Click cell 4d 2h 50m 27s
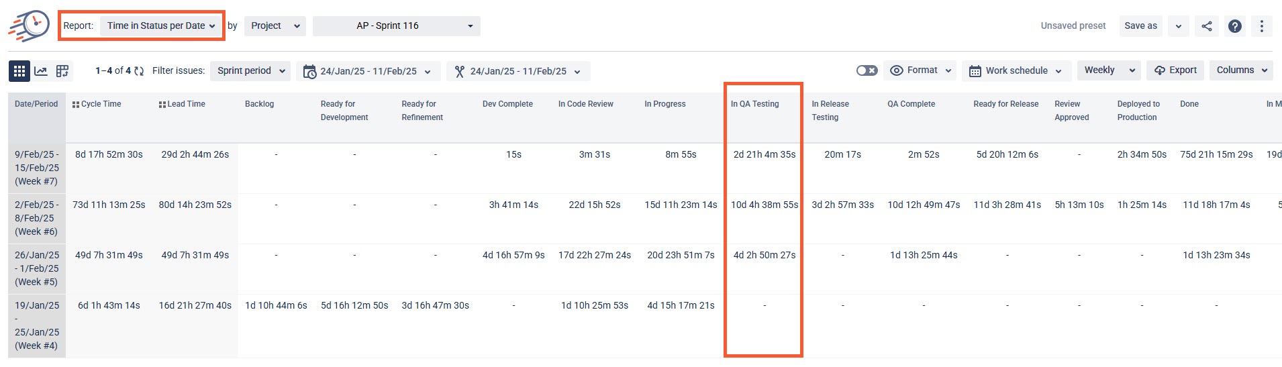This screenshot has width=1282, height=367. coord(765,255)
